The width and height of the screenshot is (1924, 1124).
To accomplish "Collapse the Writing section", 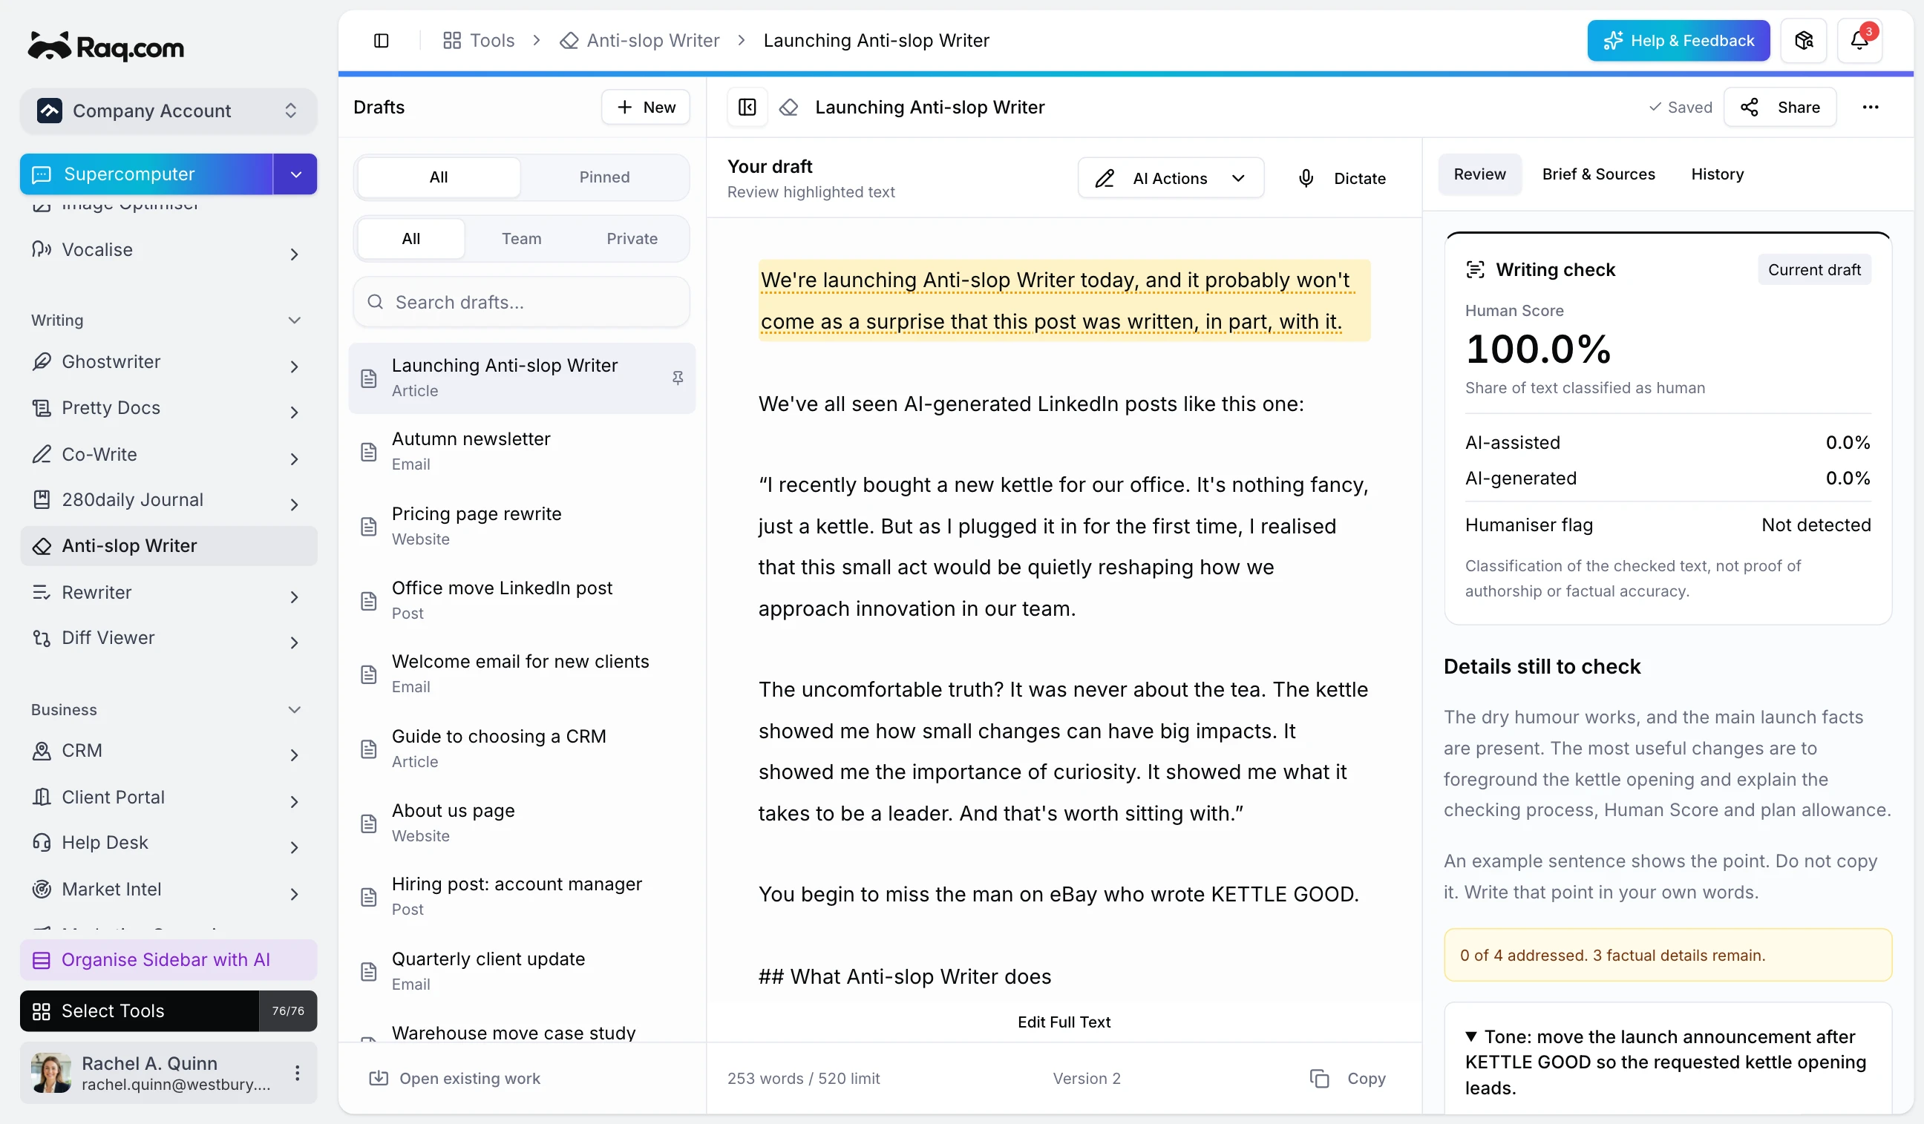I will pyautogui.click(x=294, y=321).
